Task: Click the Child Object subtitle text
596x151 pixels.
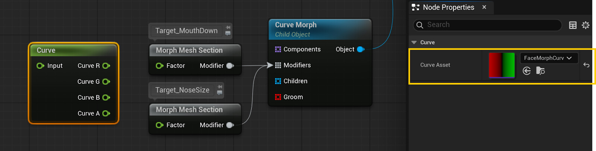Action: pyautogui.click(x=292, y=34)
